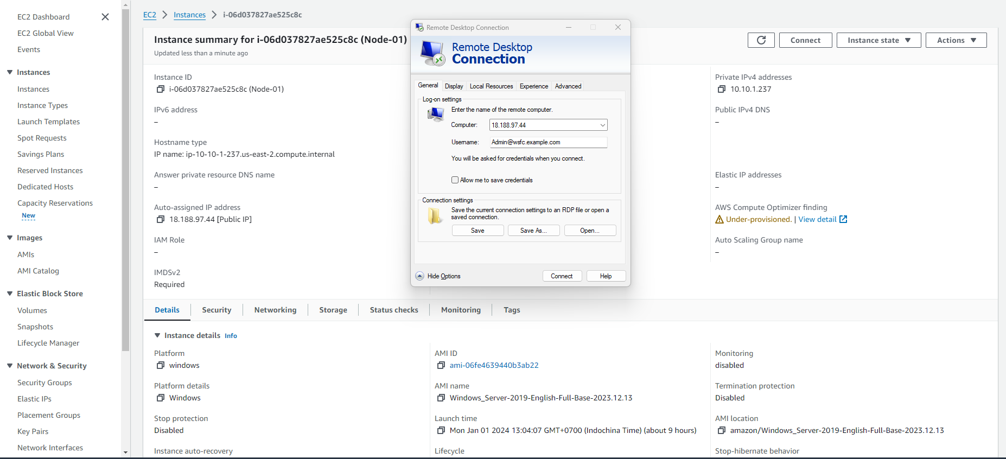Open the Monitoring tab
Screen dimensions: 1006x459
[461, 310]
